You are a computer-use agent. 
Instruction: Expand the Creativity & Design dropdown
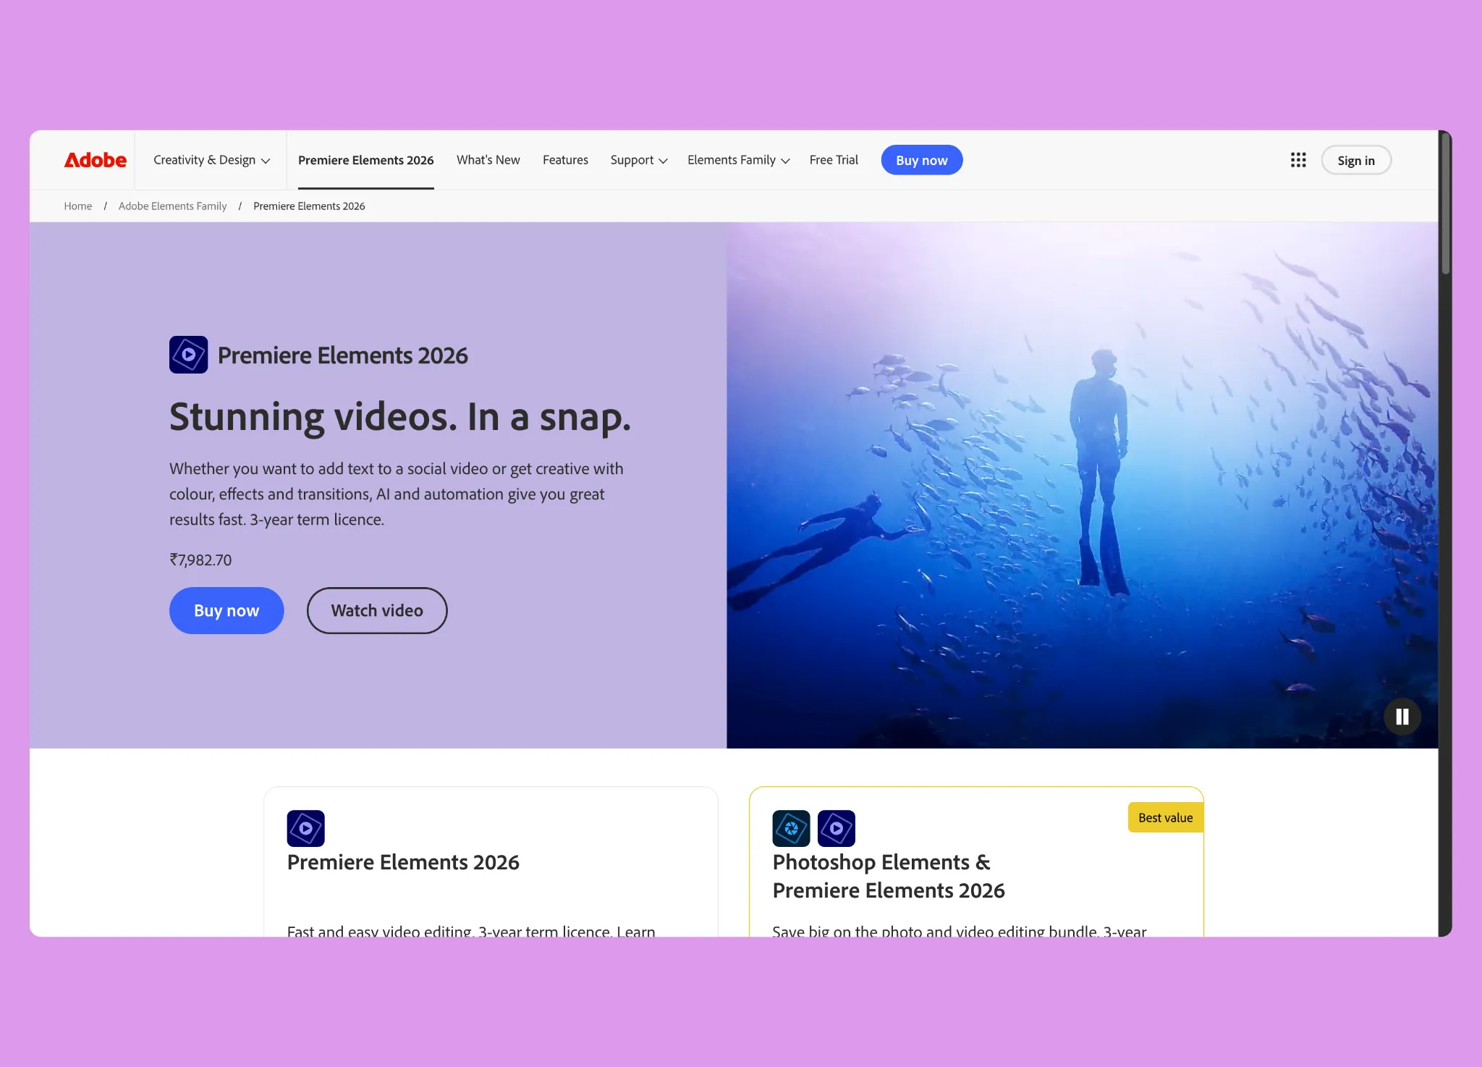(211, 160)
